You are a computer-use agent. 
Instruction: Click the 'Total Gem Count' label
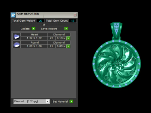tap(57, 21)
